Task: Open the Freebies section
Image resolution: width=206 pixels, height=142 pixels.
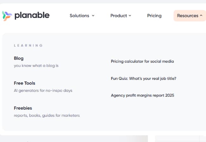Action: coord(23,108)
